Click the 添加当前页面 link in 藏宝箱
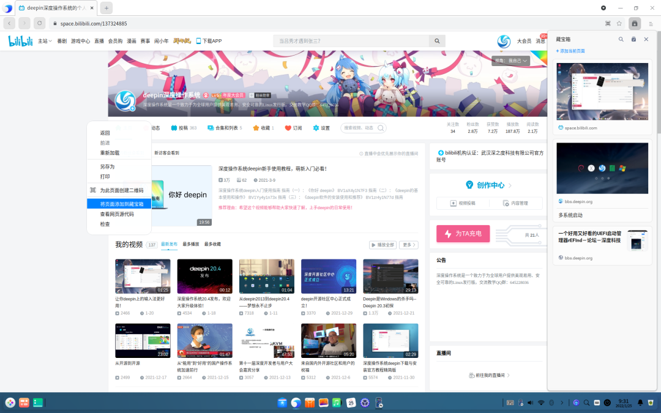 [571, 50]
